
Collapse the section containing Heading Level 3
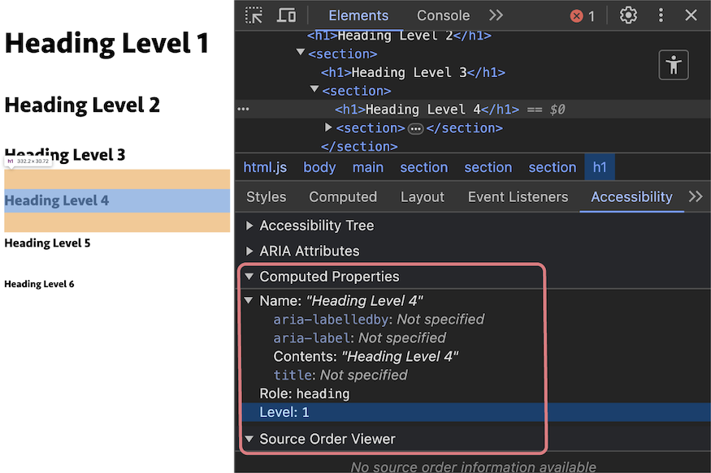pos(300,53)
